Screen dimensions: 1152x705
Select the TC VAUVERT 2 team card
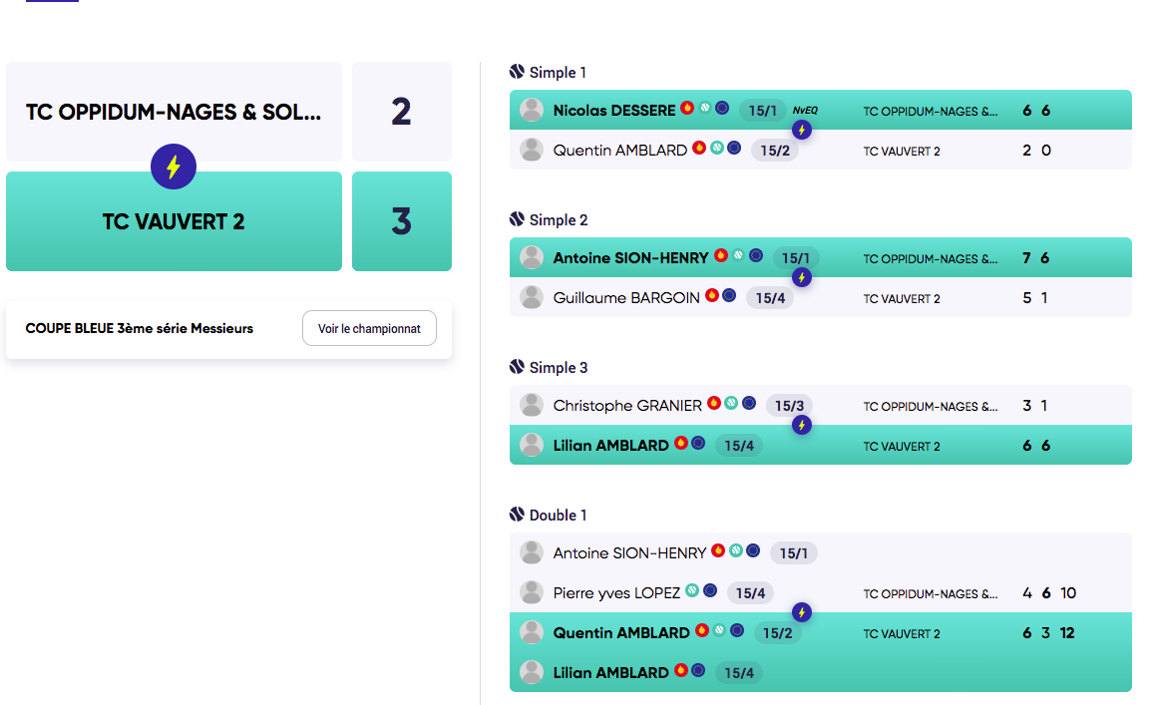[x=175, y=221]
